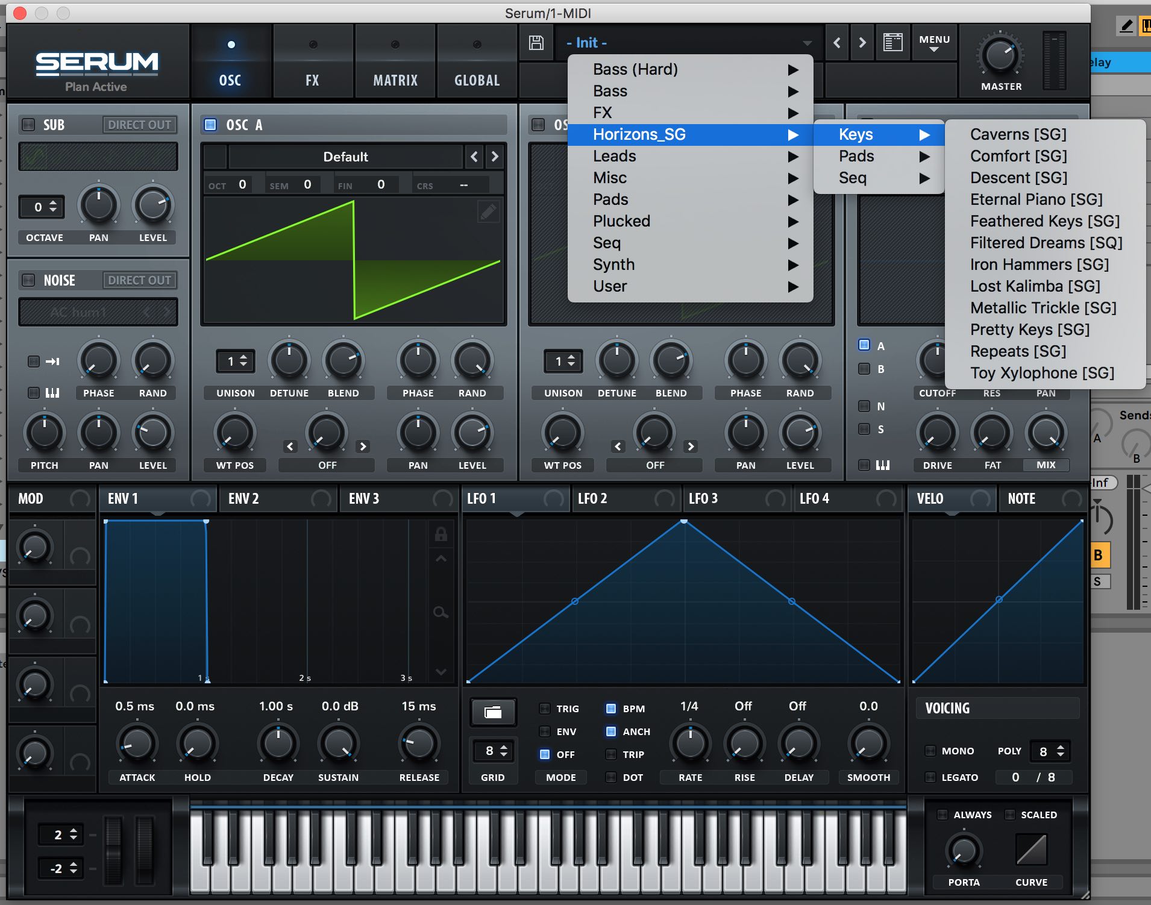Open the MENU dropdown

click(x=934, y=43)
